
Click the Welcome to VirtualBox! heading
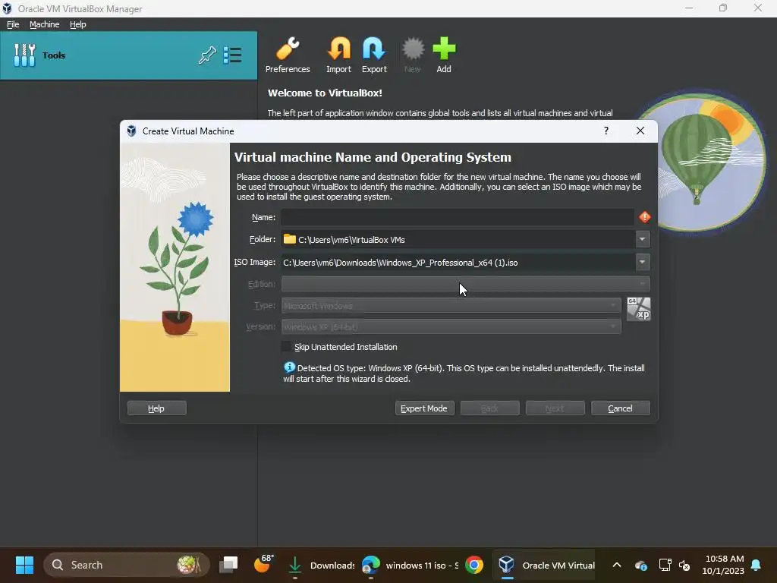[325, 93]
